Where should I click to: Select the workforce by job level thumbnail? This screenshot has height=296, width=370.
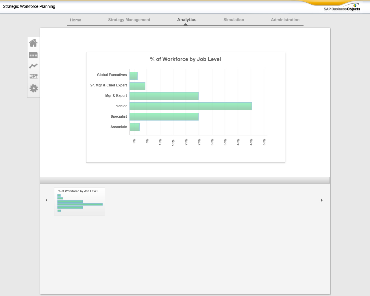click(79, 202)
